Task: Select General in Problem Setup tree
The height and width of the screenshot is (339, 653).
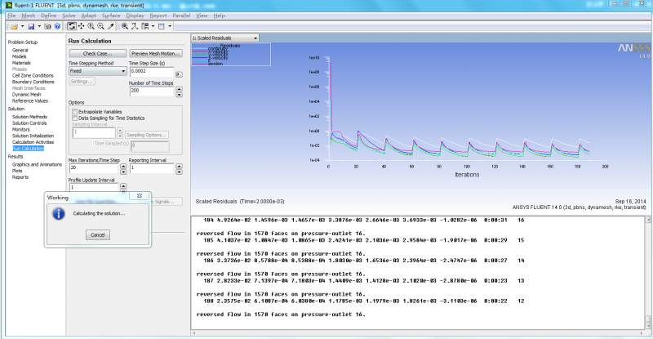Action: [x=20, y=50]
